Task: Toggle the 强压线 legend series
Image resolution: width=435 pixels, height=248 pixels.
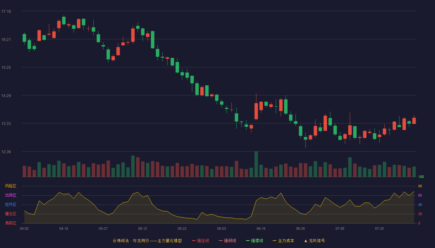Action: click(200, 241)
